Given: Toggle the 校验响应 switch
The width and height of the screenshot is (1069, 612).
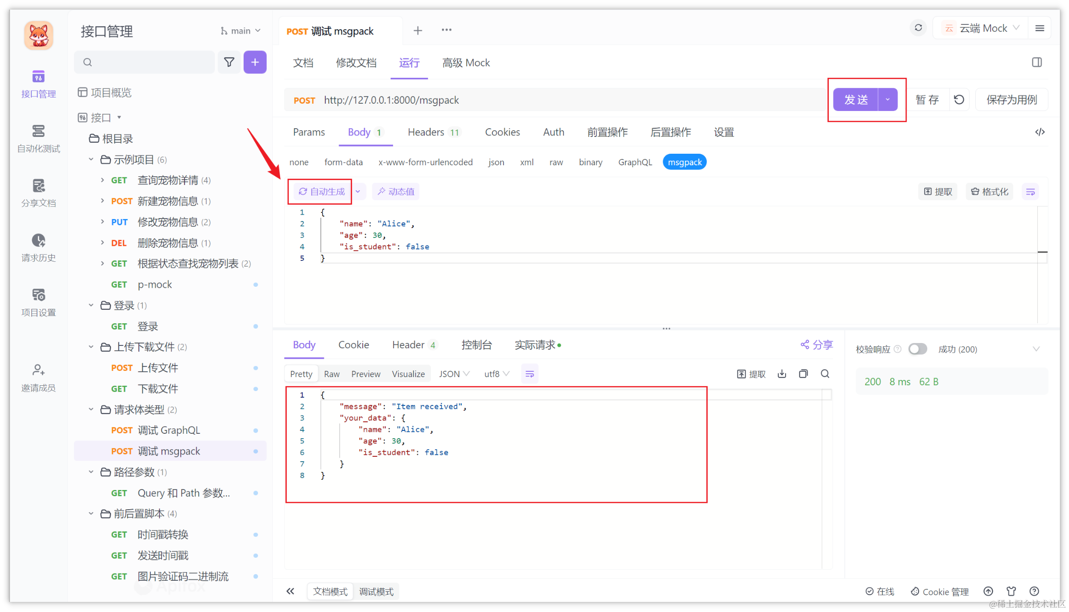Looking at the screenshot, I should 918,349.
